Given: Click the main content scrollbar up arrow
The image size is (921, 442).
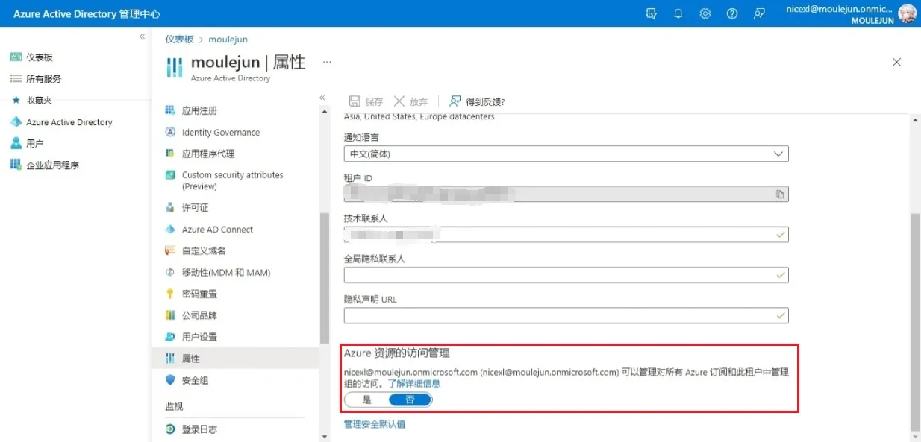Looking at the screenshot, I should (915, 120).
